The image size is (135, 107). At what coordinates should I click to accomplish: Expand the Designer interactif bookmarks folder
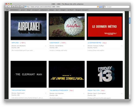click(82, 10)
